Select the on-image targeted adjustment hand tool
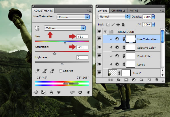 coord(37,28)
